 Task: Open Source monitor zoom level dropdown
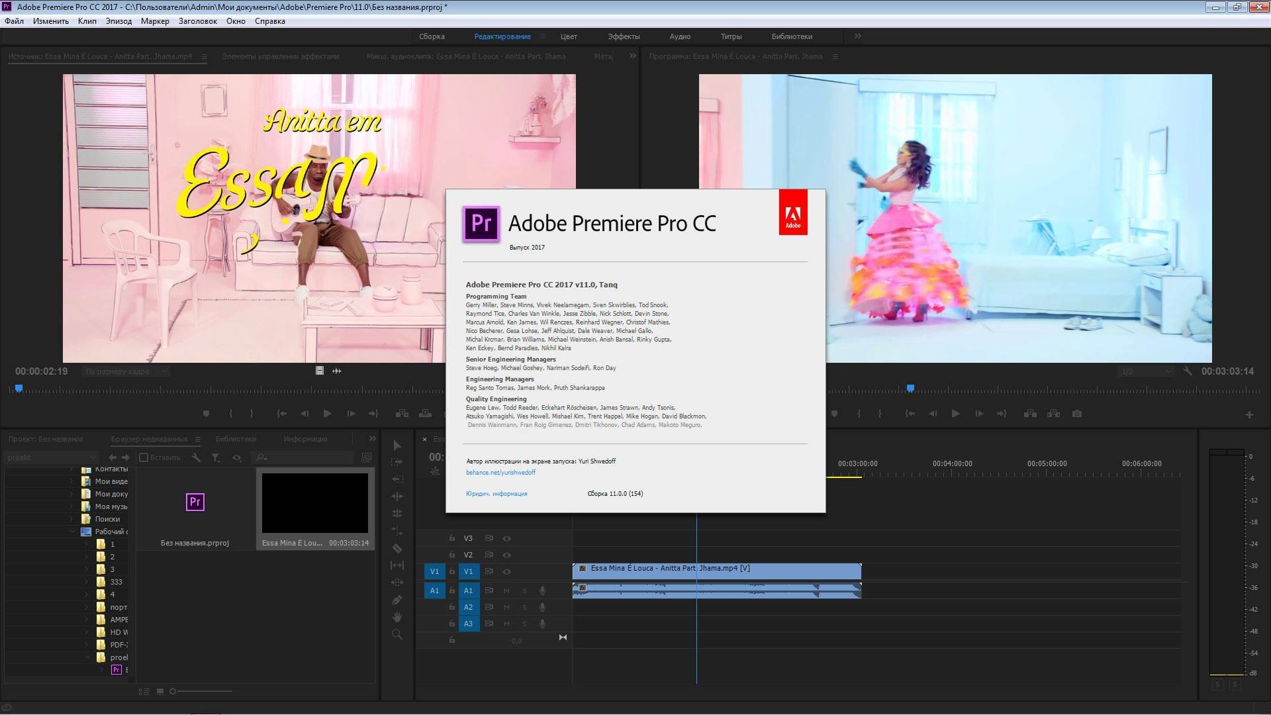pos(126,371)
